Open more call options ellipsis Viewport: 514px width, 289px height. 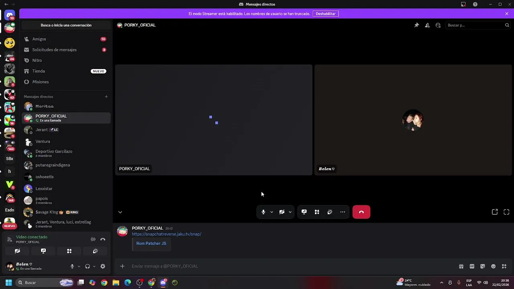[343, 212]
